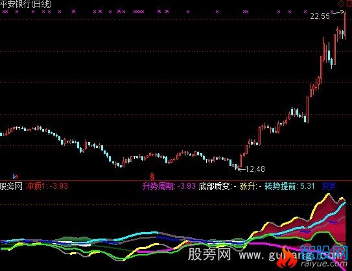Click the 12.48 low price label
352x271 pixels.
click(x=255, y=169)
